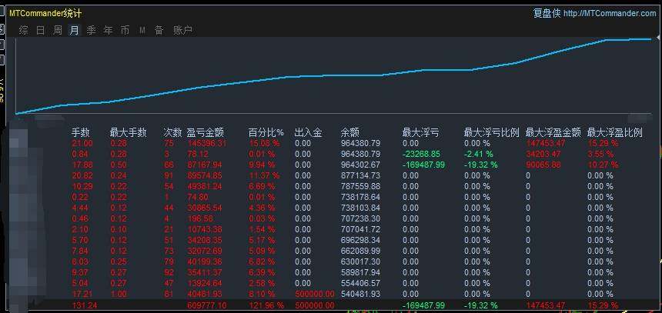Select the M tab
The width and height of the screenshot is (662, 313).
tap(142, 30)
